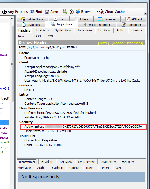
Task: Switch to the ImageView tab
Action: coord(108,162)
